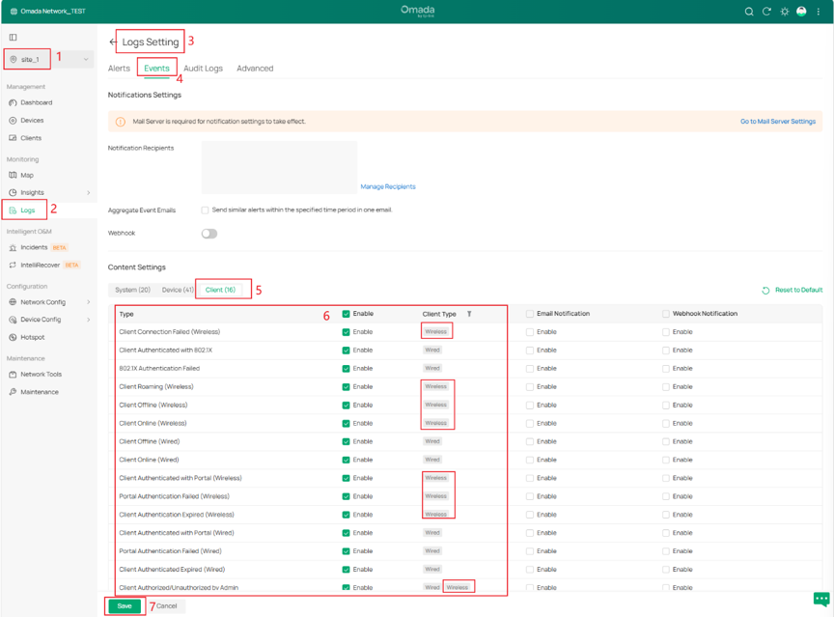
Task: Select the Device (41) content tab
Action: (178, 290)
